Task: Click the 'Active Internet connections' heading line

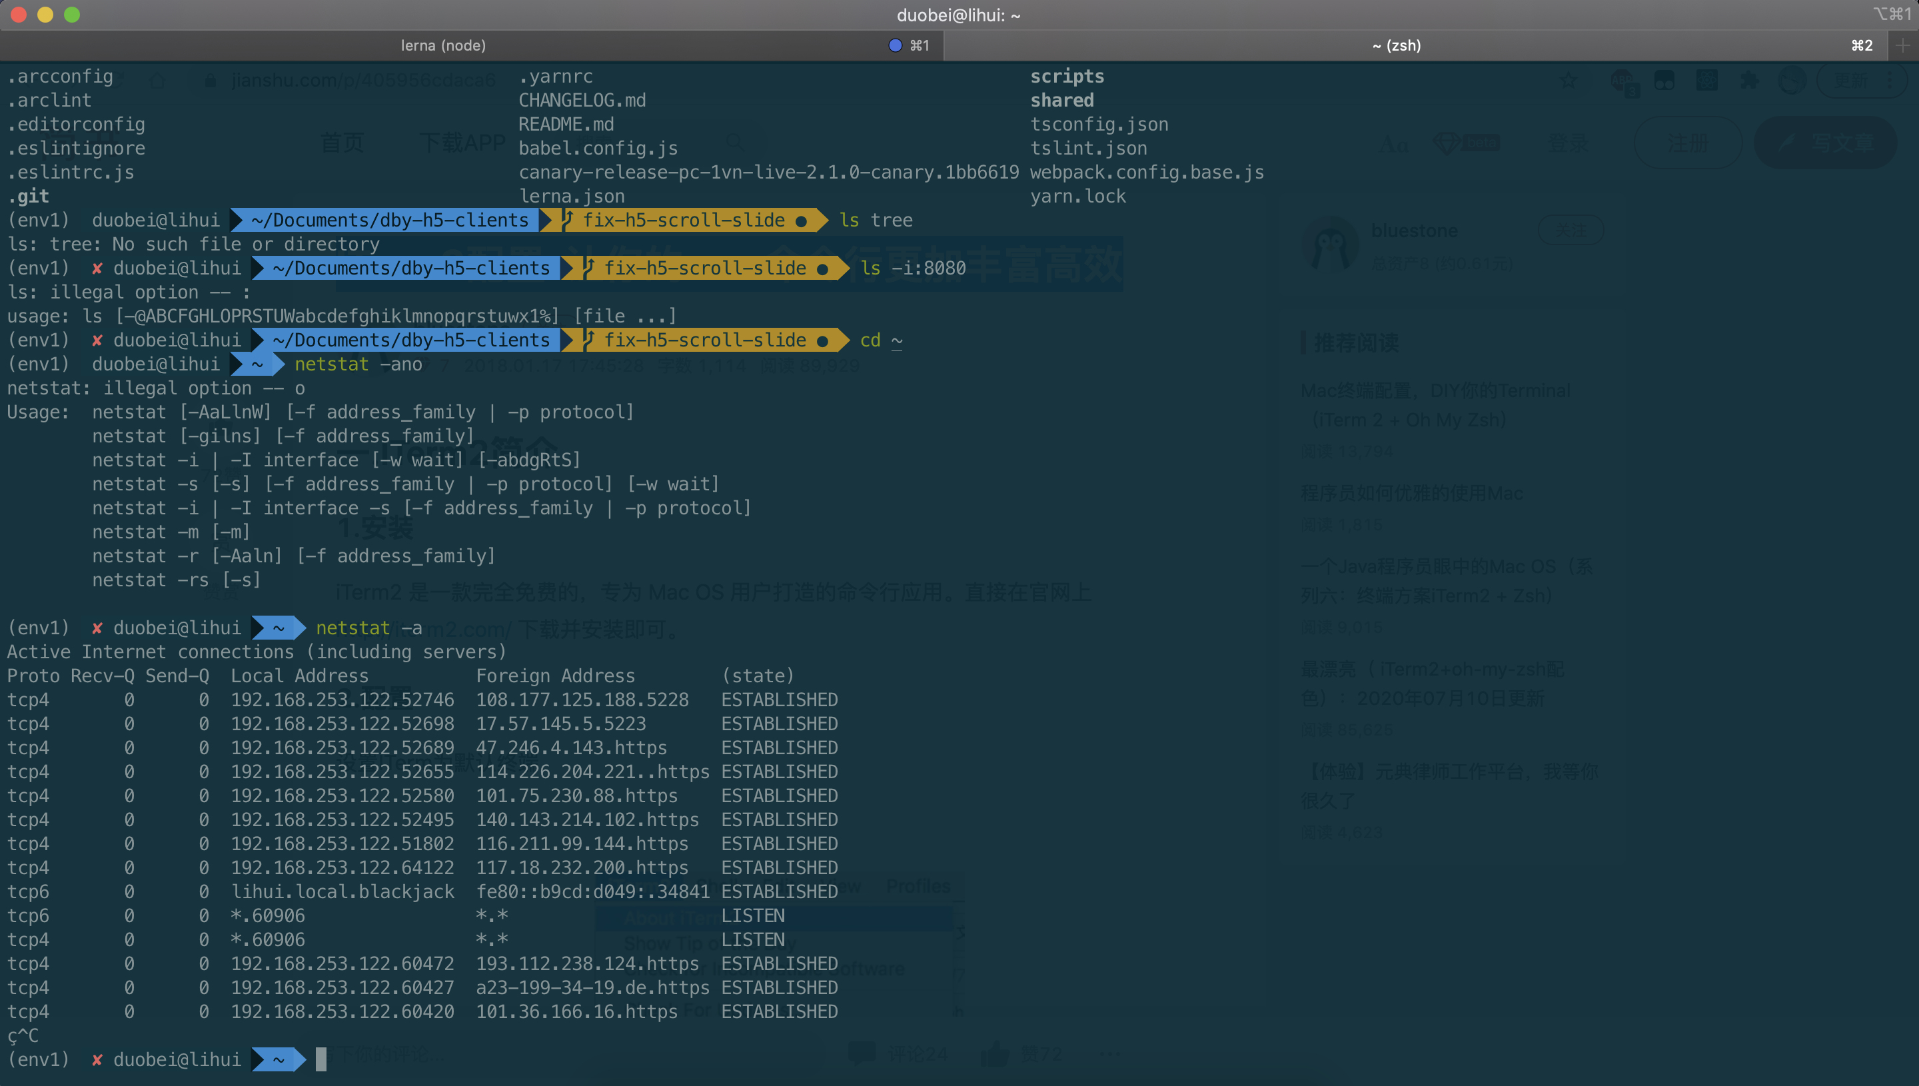Action: [x=257, y=652]
